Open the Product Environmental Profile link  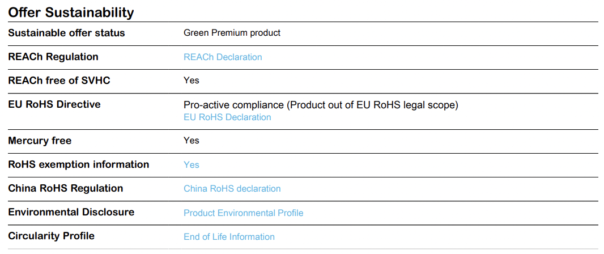coord(244,213)
